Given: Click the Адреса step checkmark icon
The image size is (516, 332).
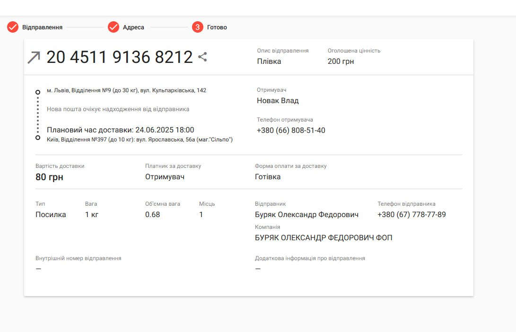Looking at the screenshot, I should pos(113,27).
